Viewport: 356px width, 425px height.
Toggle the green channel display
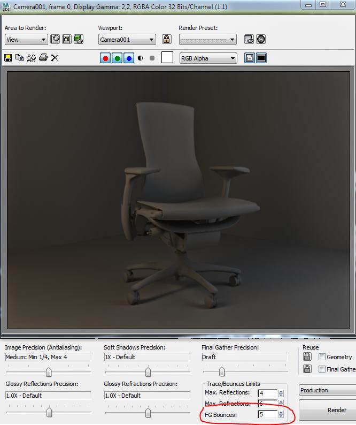click(x=117, y=58)
